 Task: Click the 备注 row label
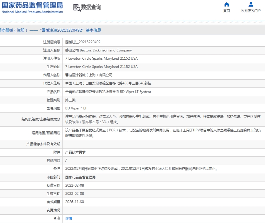click(x=57, y=169)
